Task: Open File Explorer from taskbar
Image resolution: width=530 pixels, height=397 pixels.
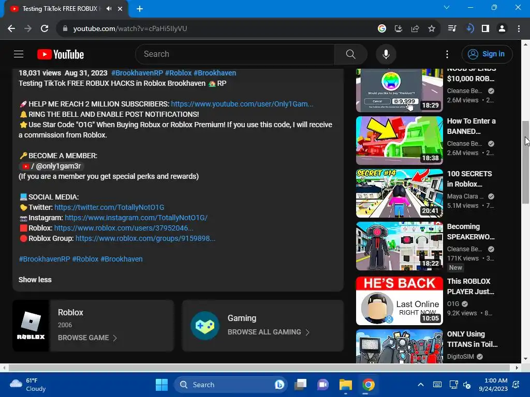Action: click(x=345, y=385)
